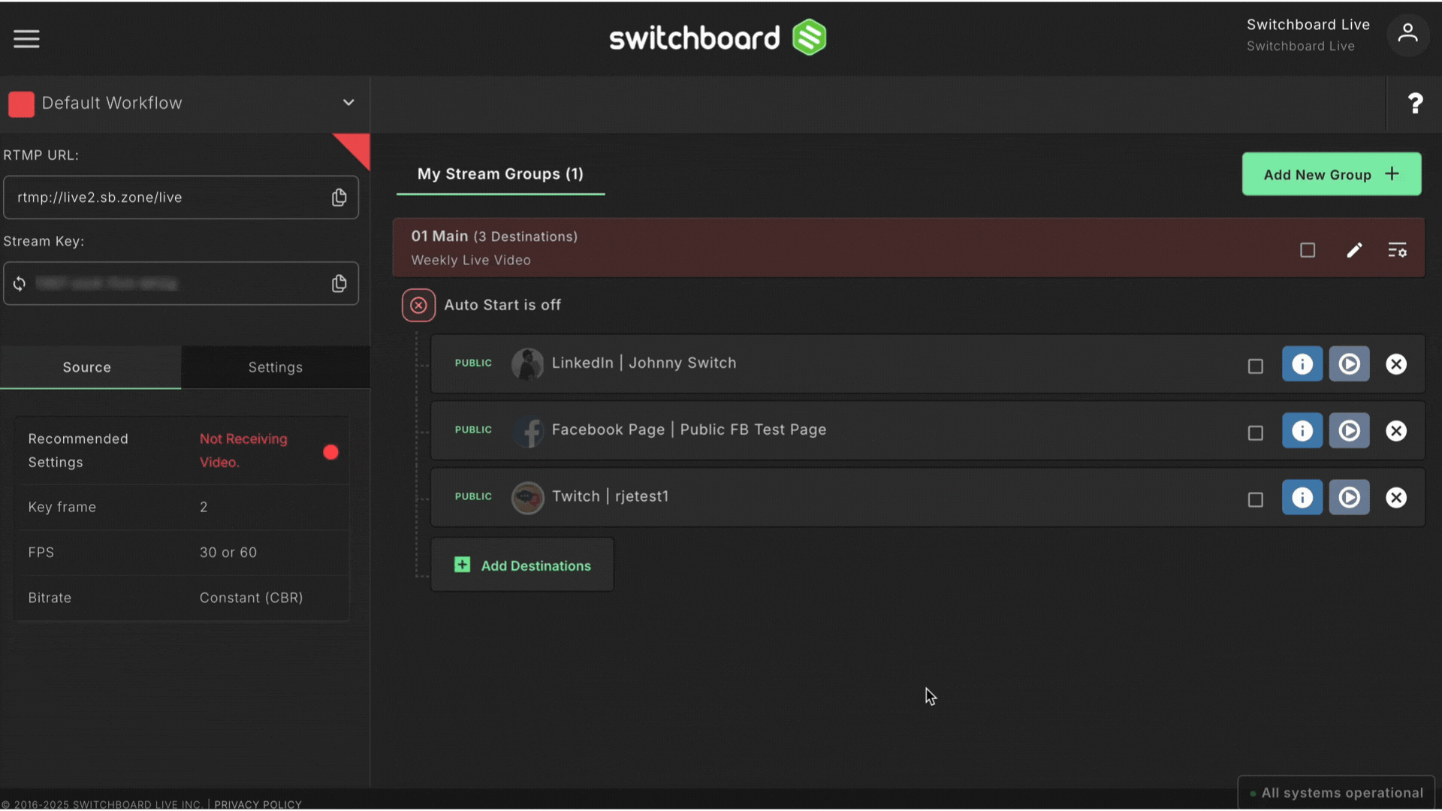This screenshot has height=811, width=1442.
Task: Click the Stream Key field
Action: pyautogui.click(x=181, y=283)
